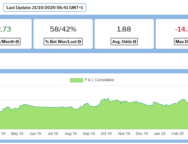The height and width of the screenshot is (144, 188).
Task: Click the Dec 19 axis label
Action: pos(142,133)
